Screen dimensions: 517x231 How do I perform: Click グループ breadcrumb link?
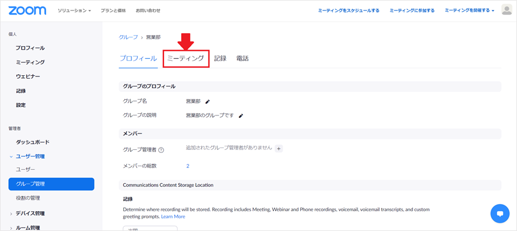click(129, 37)
